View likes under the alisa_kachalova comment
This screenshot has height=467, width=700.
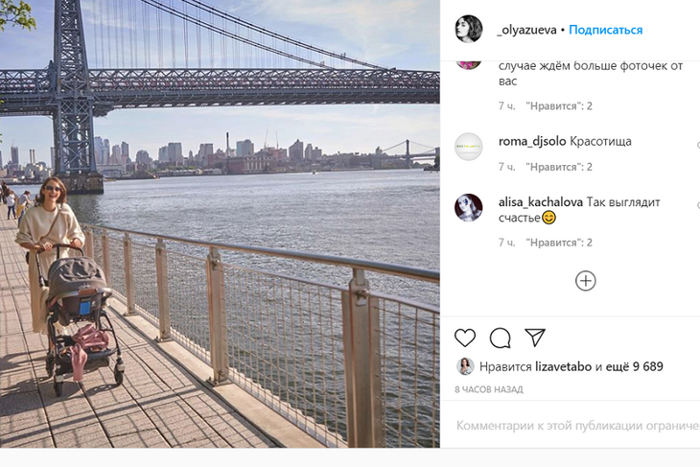[x=558, y=243]
